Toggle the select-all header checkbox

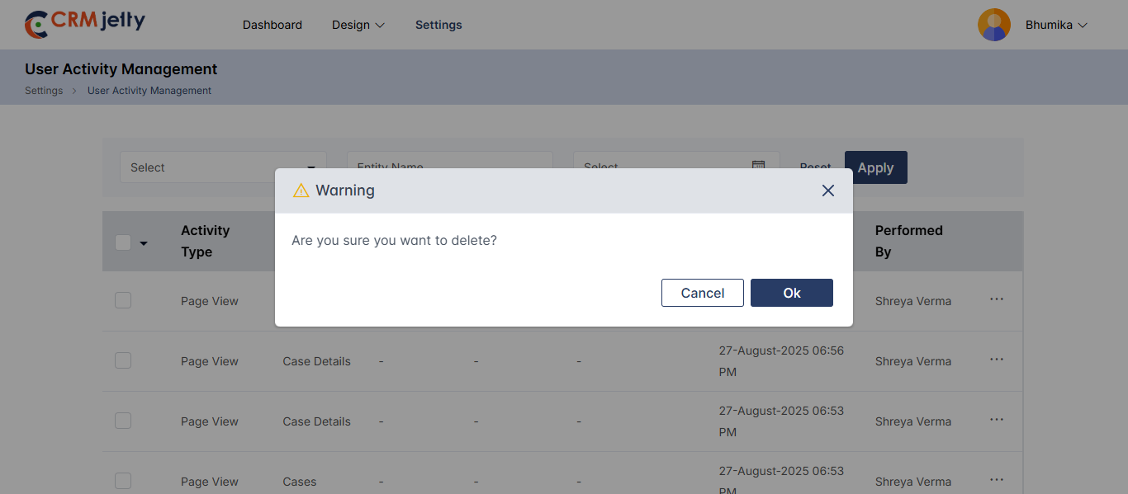coord(123,242)
